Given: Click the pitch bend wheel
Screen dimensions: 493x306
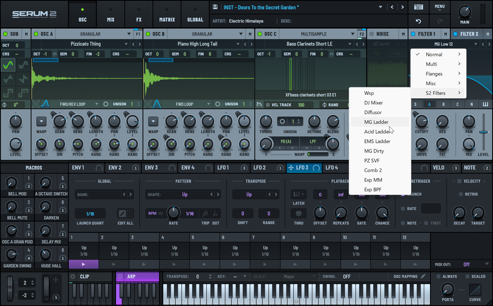Looking at the screenshot, I should (10, 288).
